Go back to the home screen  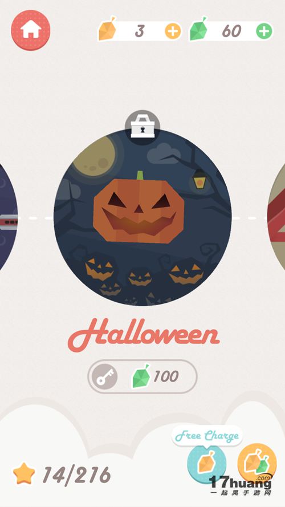pos(31,30)
